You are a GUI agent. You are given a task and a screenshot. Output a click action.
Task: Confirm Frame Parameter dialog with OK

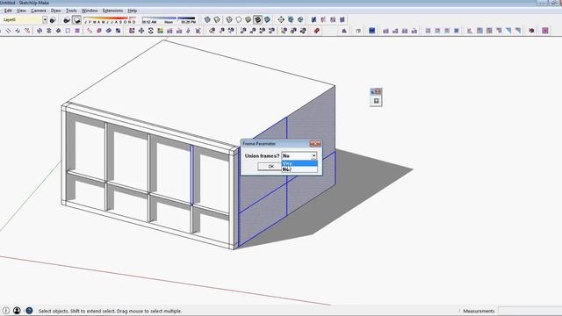click(270, 166)
